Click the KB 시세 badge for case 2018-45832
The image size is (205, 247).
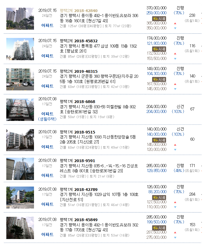[159, 49]
